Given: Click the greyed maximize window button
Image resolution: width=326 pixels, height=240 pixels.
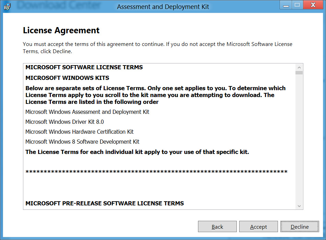Looking at the screenshot, I should tap(297, 5).
